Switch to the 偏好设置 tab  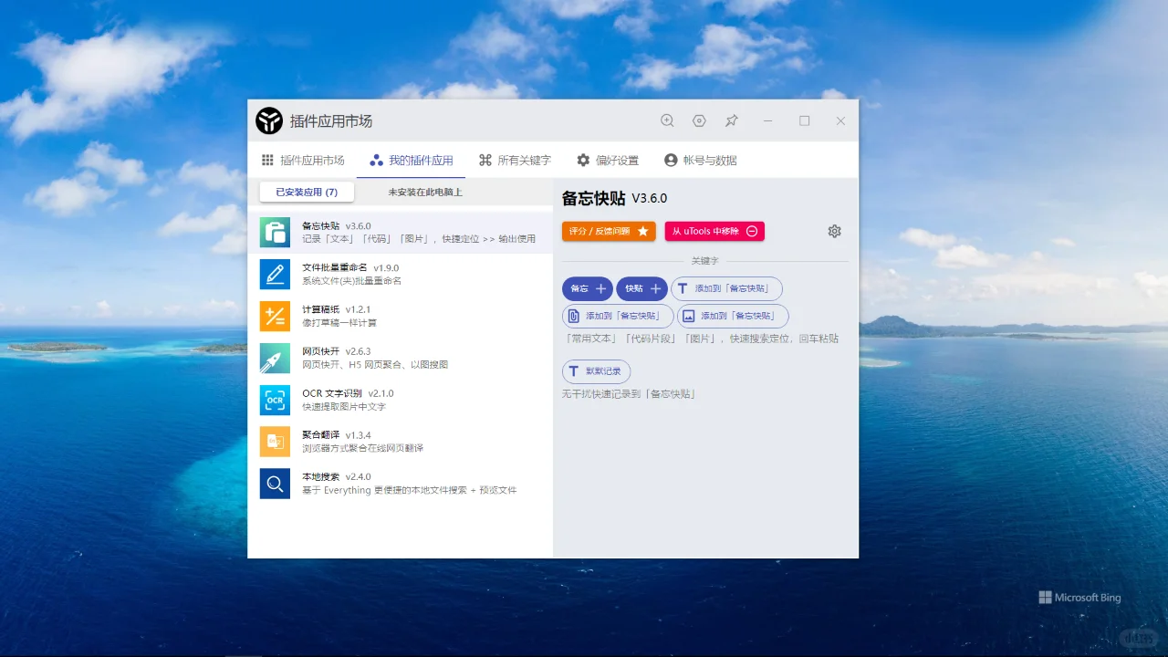pos(610,159)
